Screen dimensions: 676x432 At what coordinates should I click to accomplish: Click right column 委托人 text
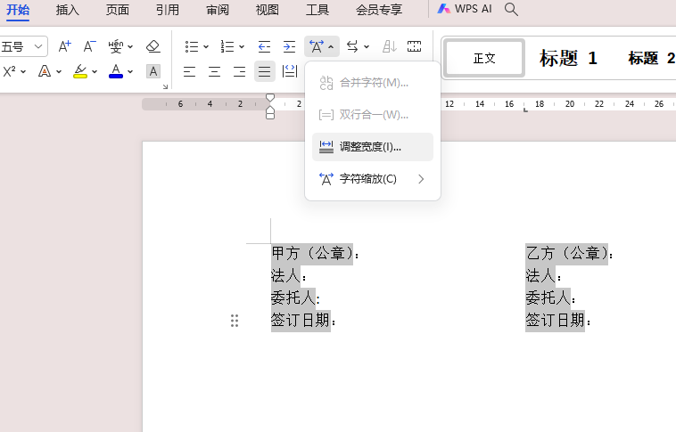coord(548,298)
